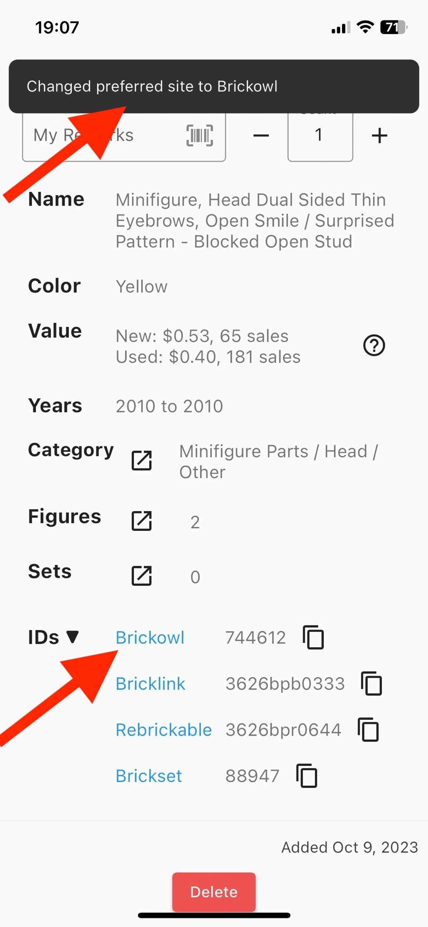Viewport: 428px width, 927px height.
Task: Copy the Rebrickable ID 3626bpr0644
Action: pyautogui.click(x=368, y=730)
